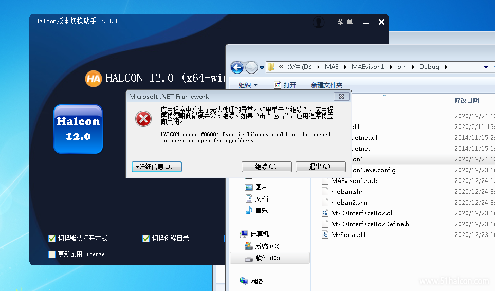Toggle the 切换例程目录 checkbox
Viewport: 495px width, 291px height.
tap(146, 238)
